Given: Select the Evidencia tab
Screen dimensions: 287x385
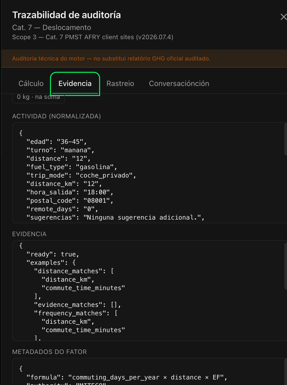Looking at the screenshot, I should coord(75,84).
